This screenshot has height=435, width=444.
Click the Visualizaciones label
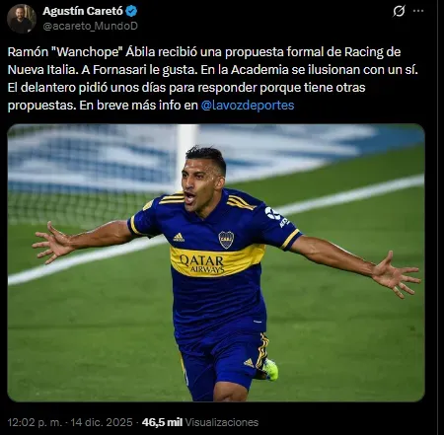(x=222, y=422)
